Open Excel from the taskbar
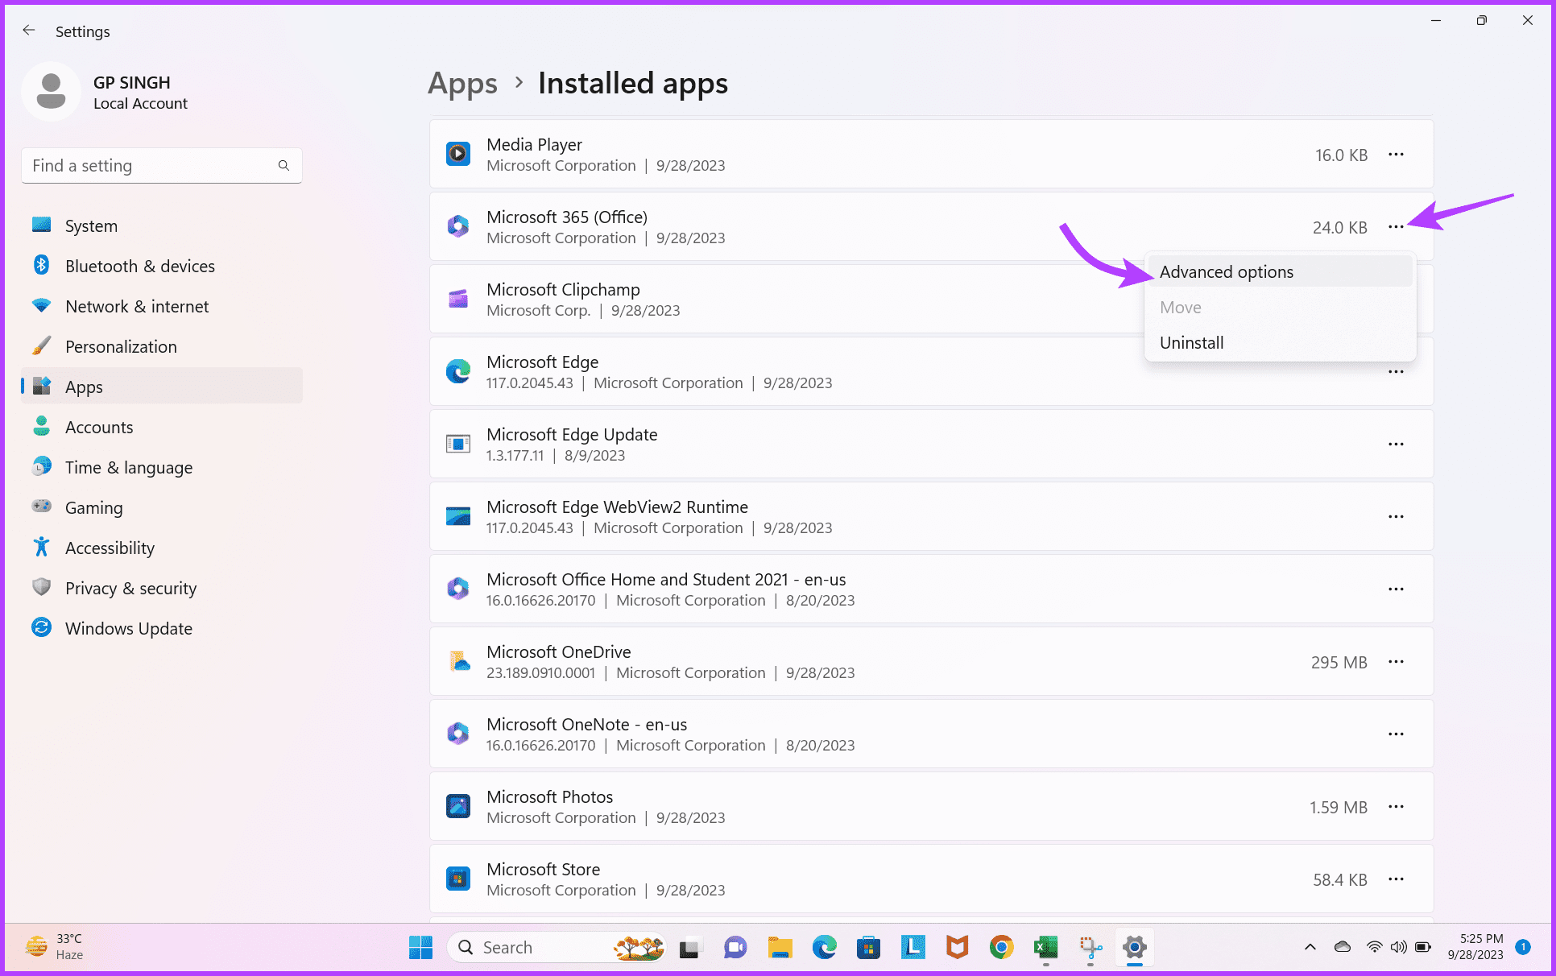 coord(1045,947)
